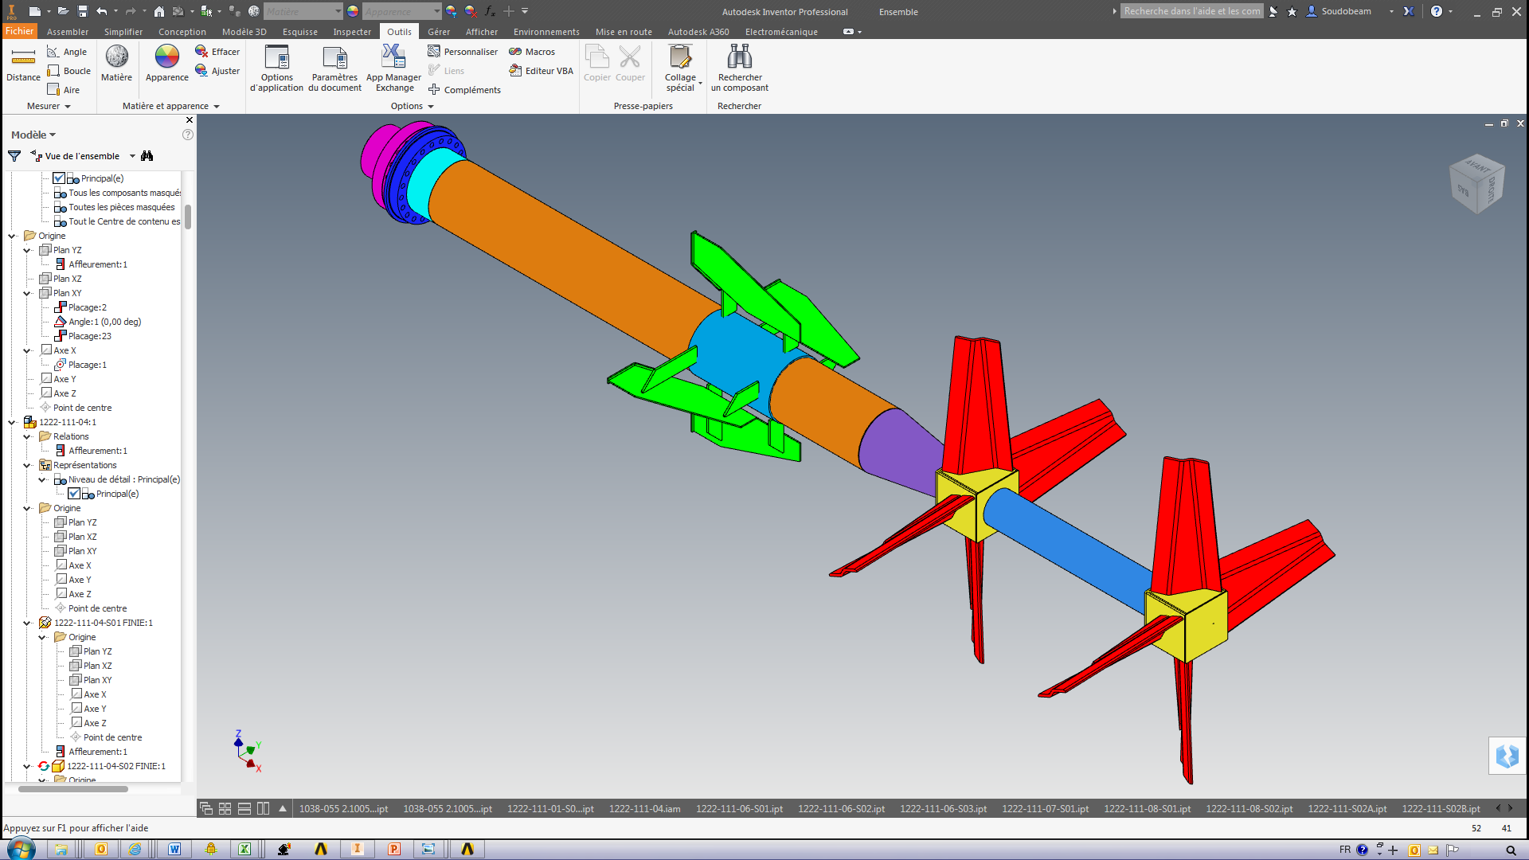Open the Fichier menu tab

[19, 31]
